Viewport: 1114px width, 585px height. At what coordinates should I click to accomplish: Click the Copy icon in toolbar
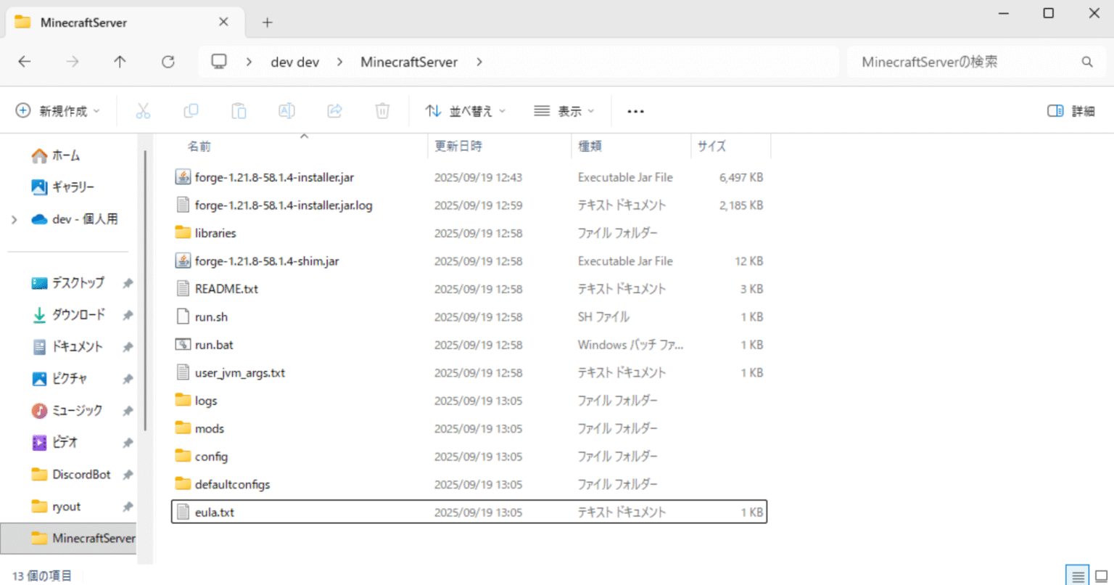coord(191,111)
